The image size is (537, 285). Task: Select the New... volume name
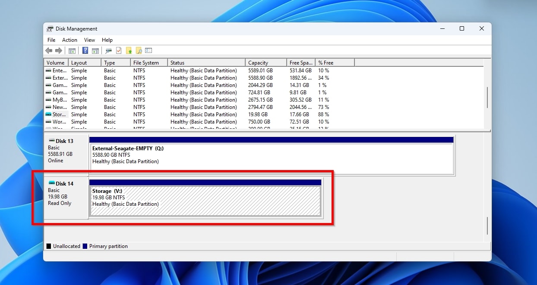(x=60, y=107)
